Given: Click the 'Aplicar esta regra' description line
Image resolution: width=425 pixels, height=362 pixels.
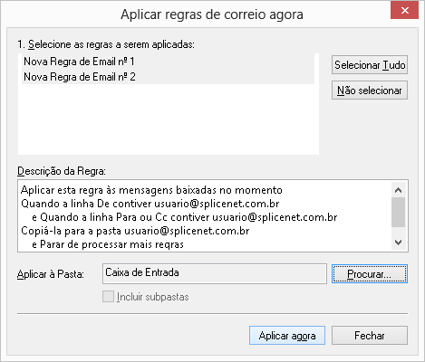Looking at the screenshot, I should point(151,190).
